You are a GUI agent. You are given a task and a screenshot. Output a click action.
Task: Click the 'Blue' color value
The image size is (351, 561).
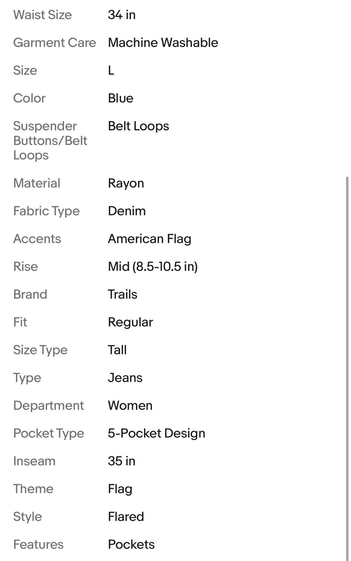tap(121, 98)
